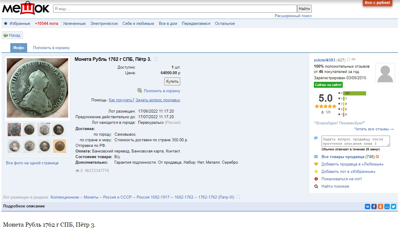Click the 5-star rating bar showing 127
This screenshot has height=234, width=400.
354,93
